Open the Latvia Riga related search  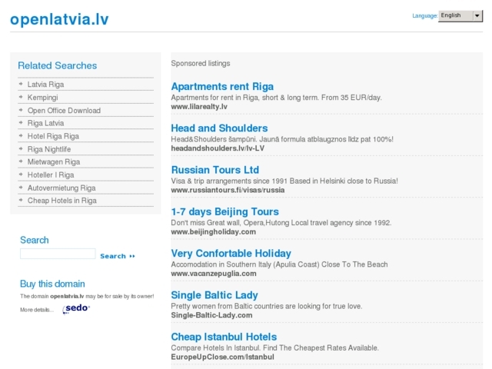(45, 85)
